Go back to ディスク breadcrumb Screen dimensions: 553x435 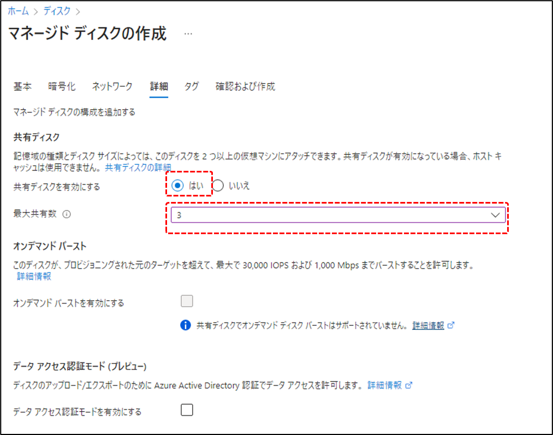pos(57,11)
